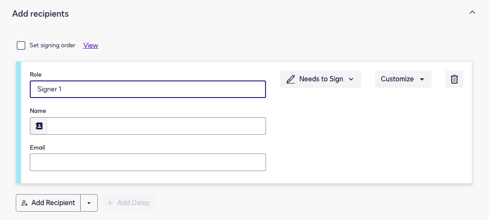Click the "Add recipients" heading
Viewport: 489px width, 220px height.
coord(40,14)
